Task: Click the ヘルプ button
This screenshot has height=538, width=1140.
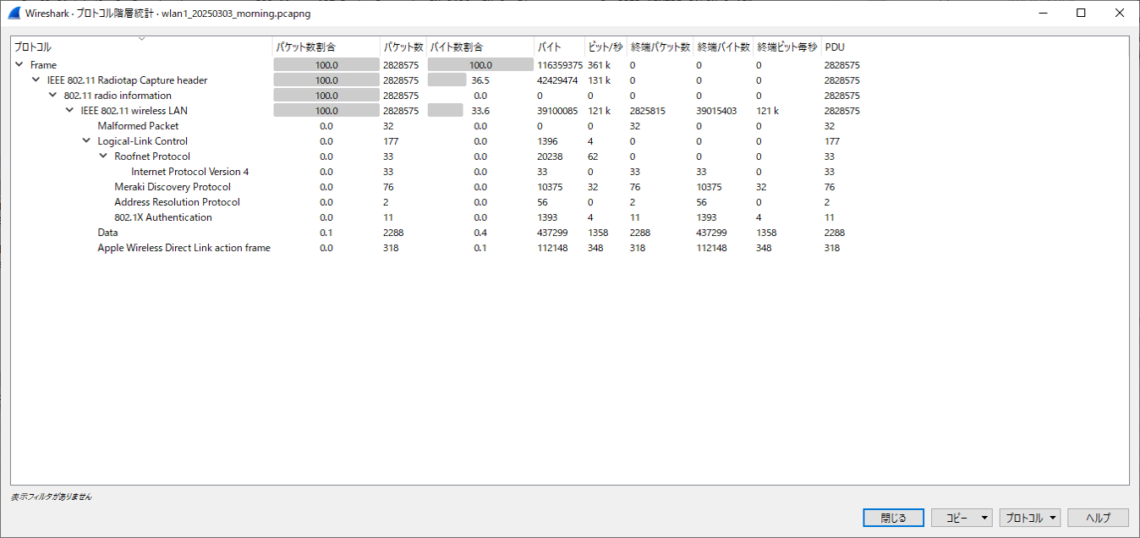Action: 1098,518
